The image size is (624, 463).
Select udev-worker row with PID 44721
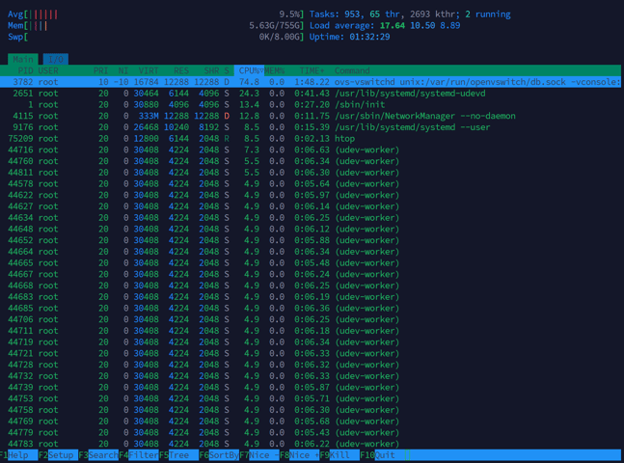click(x=311, y=353)
